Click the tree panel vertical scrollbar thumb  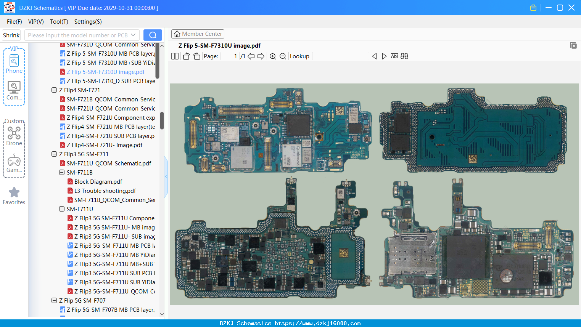pyautogui.click(x=162, y=120)
